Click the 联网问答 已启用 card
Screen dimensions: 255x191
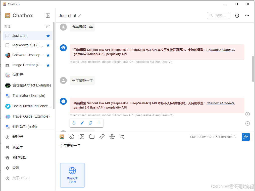point(72,175)
